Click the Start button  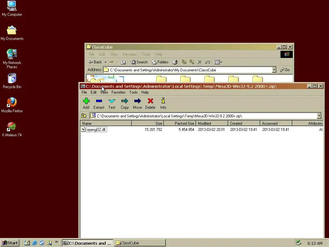(x=10, y=243)
